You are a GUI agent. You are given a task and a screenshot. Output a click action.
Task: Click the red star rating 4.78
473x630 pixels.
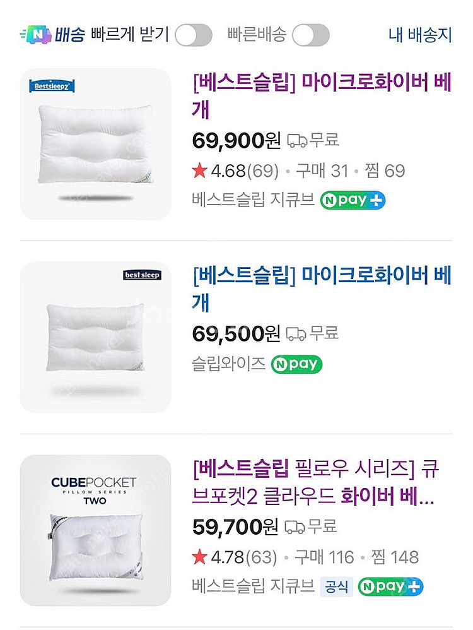pyautogui.click(x=200, y=557)
